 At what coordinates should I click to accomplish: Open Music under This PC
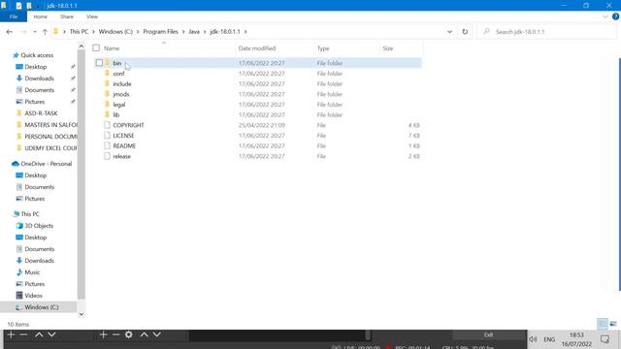coord(32,272)
